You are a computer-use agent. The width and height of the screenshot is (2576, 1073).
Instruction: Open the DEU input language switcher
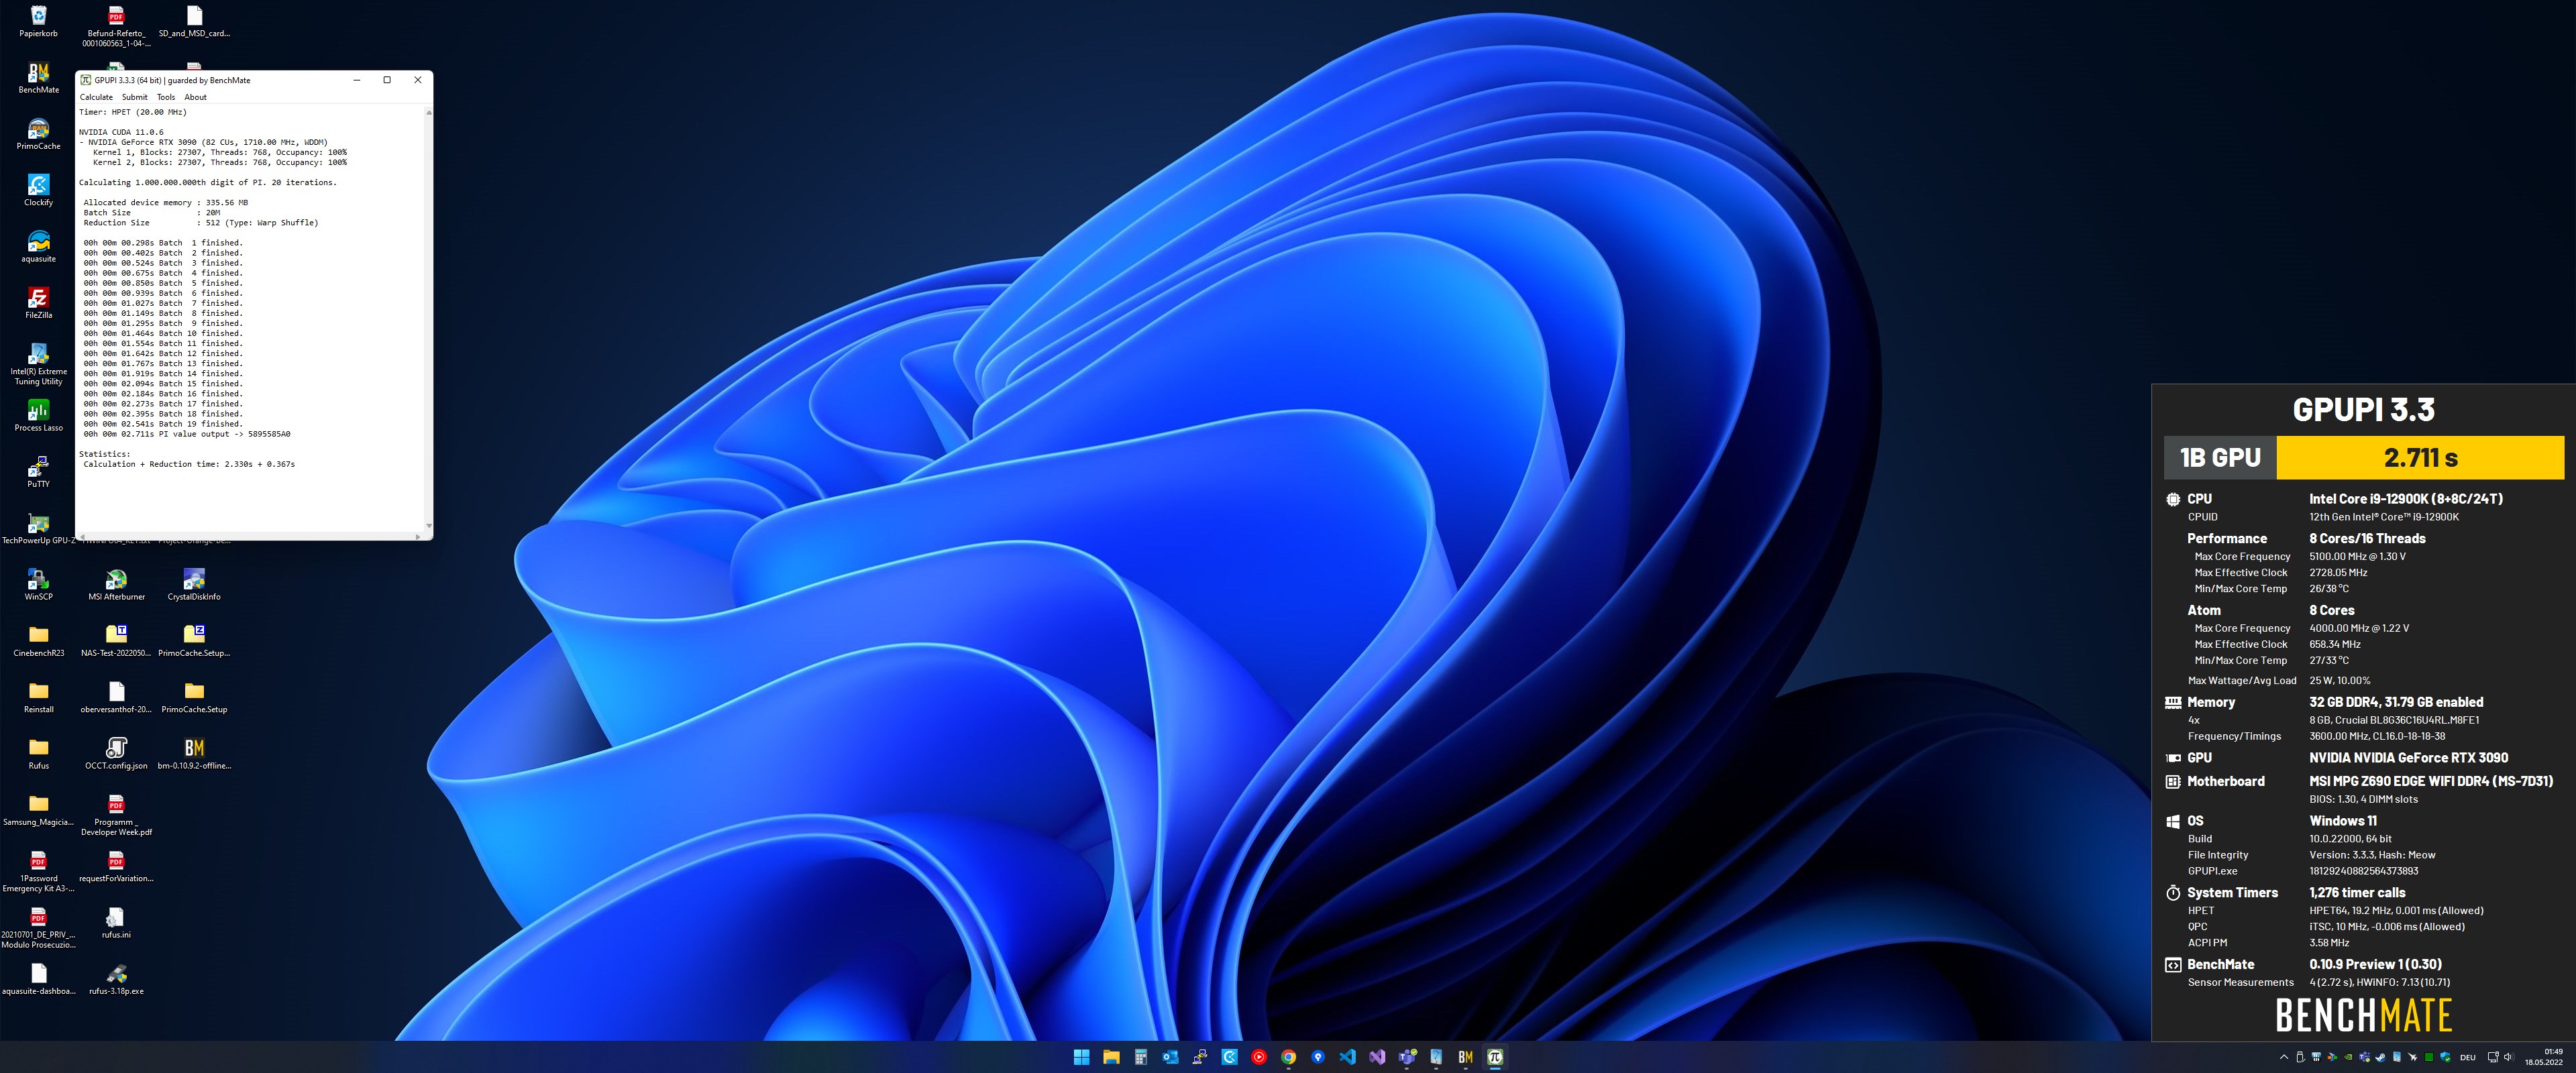[x=2468, y=1057]
